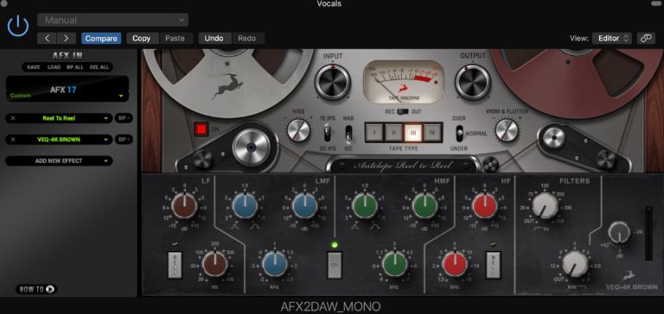Flip the 15 IPS / 30 IPS switch
664x314 pixels.
click(328, 133)
